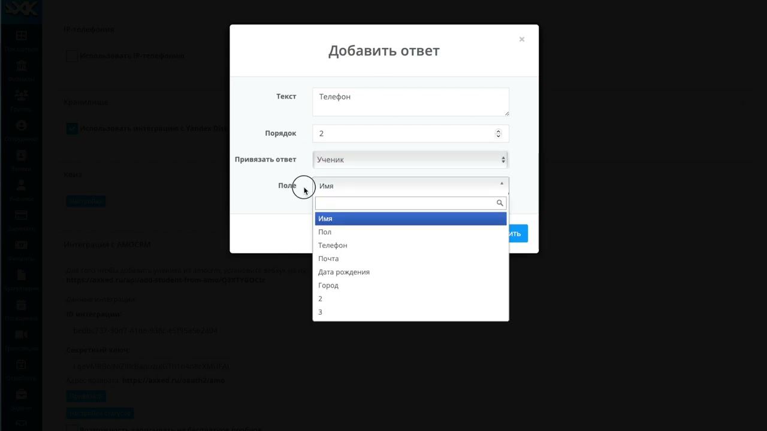Click the Порядок field spinner arrows
Viewport: 767px width, 431px height.
click(498, 133)
